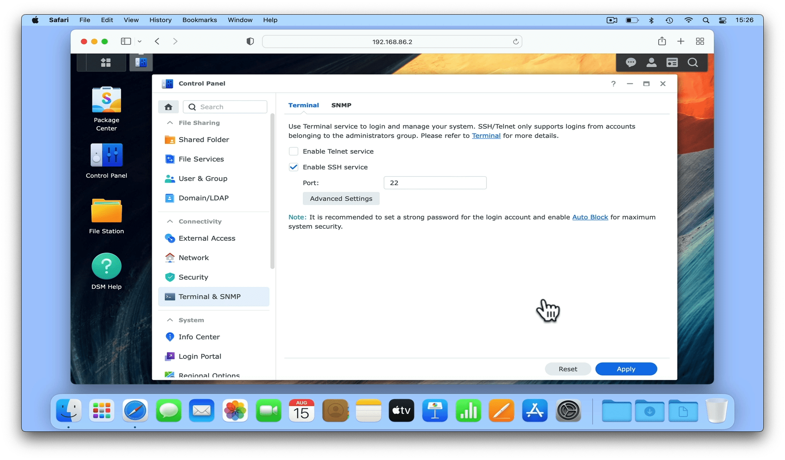Open Safari View menu
785x460 pixels.
pyautogui.click(x=131, y=20)
